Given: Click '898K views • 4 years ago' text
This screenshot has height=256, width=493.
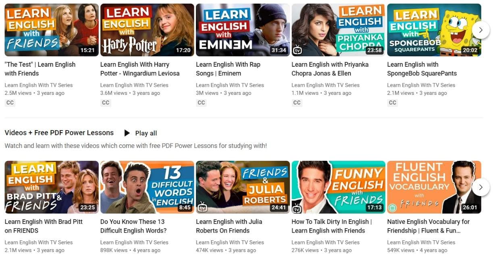Looking at the screenshot, I should (x=130, y=250).
